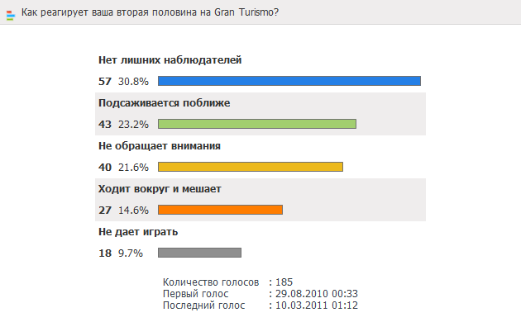Click the vote count 40
This screenshot has height=322, width=521.
(105, 167)
